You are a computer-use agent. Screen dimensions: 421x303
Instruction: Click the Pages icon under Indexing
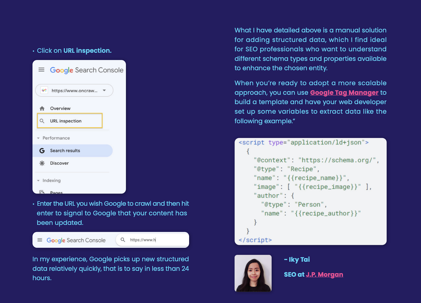42,192
